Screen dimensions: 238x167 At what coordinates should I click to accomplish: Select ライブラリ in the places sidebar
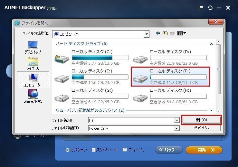click(33, 64)
